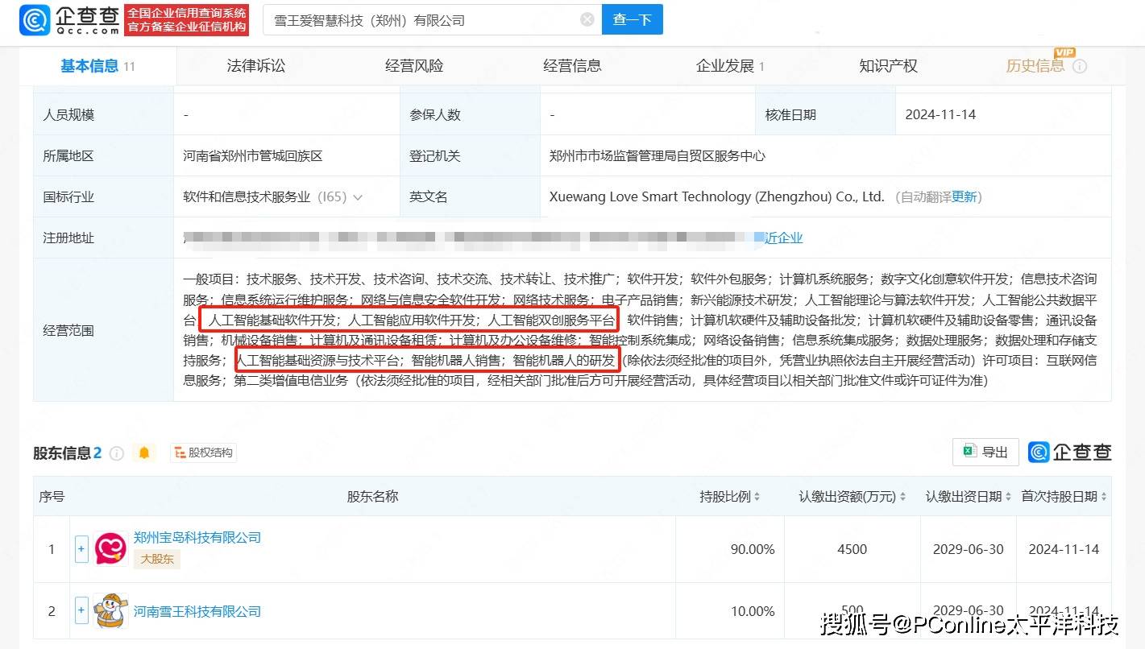Screen dimensions: 1145x649
Task: Open the 郑州宝岛科技有限公司 link
Action: 197,537
